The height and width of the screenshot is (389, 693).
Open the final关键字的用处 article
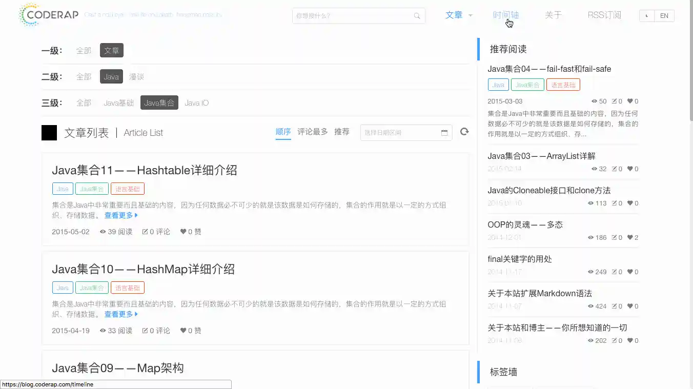point(520,259)
